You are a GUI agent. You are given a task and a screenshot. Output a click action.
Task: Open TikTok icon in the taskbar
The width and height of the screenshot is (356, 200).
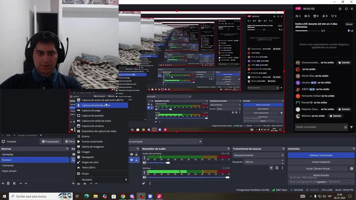pos(159,196)
